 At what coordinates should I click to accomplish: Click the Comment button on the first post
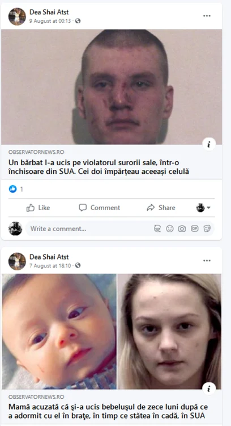coord(100,208)
